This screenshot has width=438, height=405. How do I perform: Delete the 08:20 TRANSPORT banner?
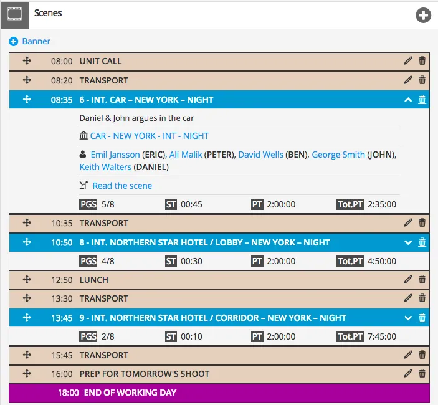[x=422, y=80]
